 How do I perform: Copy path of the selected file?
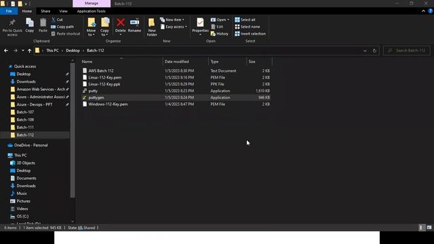coord(62,27)
